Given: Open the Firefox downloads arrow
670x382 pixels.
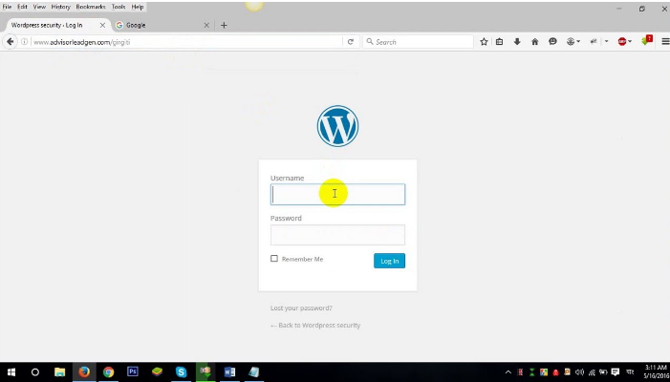Looking at the screenshot, I should (x=517, y=42).
